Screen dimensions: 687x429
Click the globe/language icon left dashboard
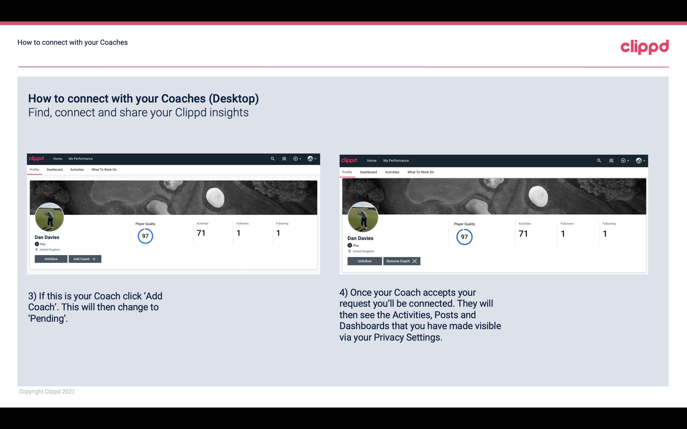(x=310, y=159)
